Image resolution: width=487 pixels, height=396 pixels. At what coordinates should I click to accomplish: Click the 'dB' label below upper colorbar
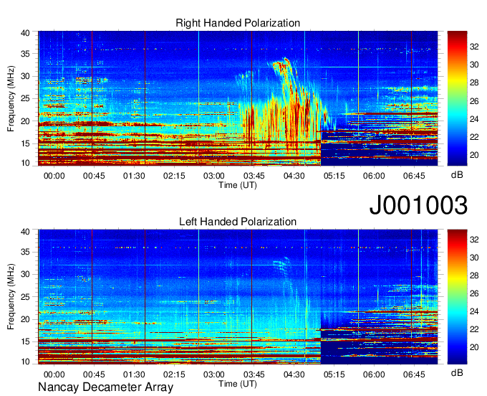tap(457, 174)
